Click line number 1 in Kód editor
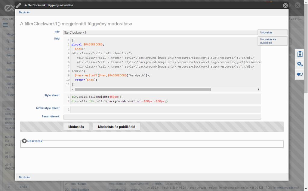The width and height of the screenshot is (308, 191). point(69,40)
